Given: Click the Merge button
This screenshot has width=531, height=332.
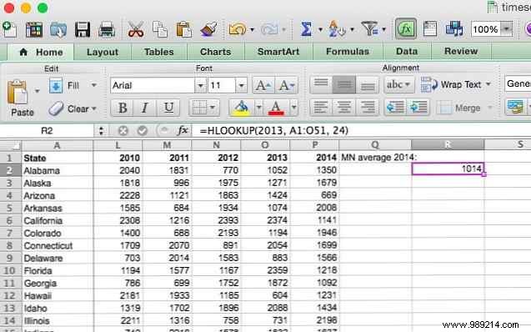Looking at the screenshot, I should (x=459, y=108).
